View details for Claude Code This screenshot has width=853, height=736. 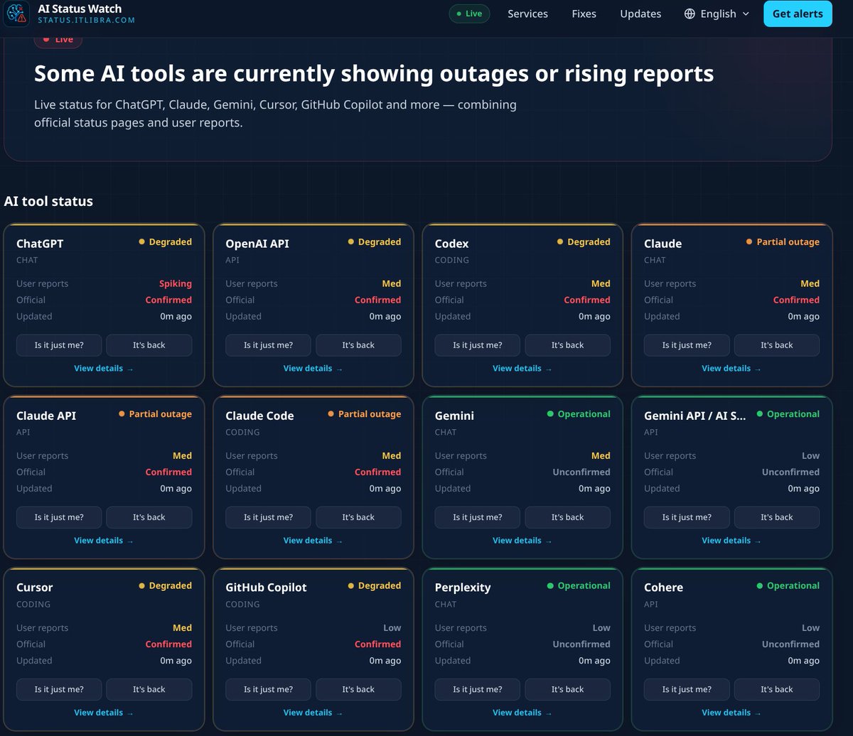coord(313,540)
